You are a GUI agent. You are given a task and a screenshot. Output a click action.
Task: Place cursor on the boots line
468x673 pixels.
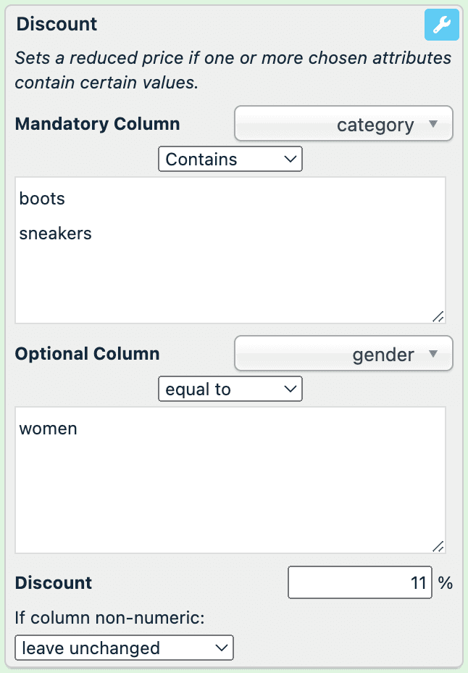tap(42, 199)
